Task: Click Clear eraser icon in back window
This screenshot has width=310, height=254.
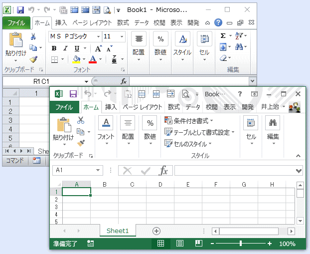Action: click(x=223, y=58)
